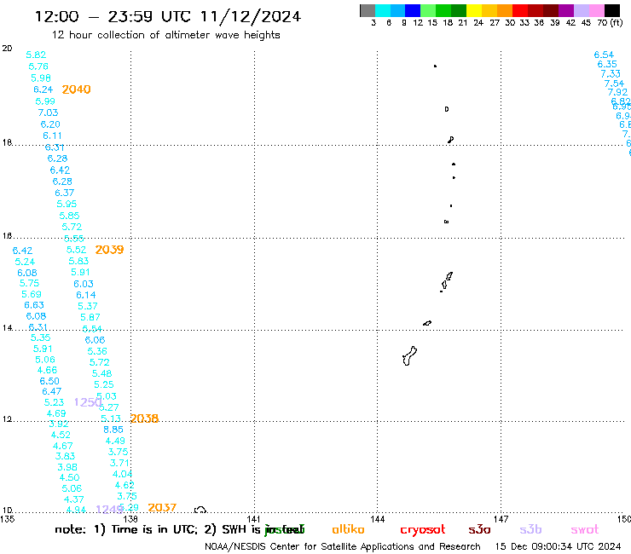
Task: Click the longitude axis label 147
Action: [x=501, y=519]
